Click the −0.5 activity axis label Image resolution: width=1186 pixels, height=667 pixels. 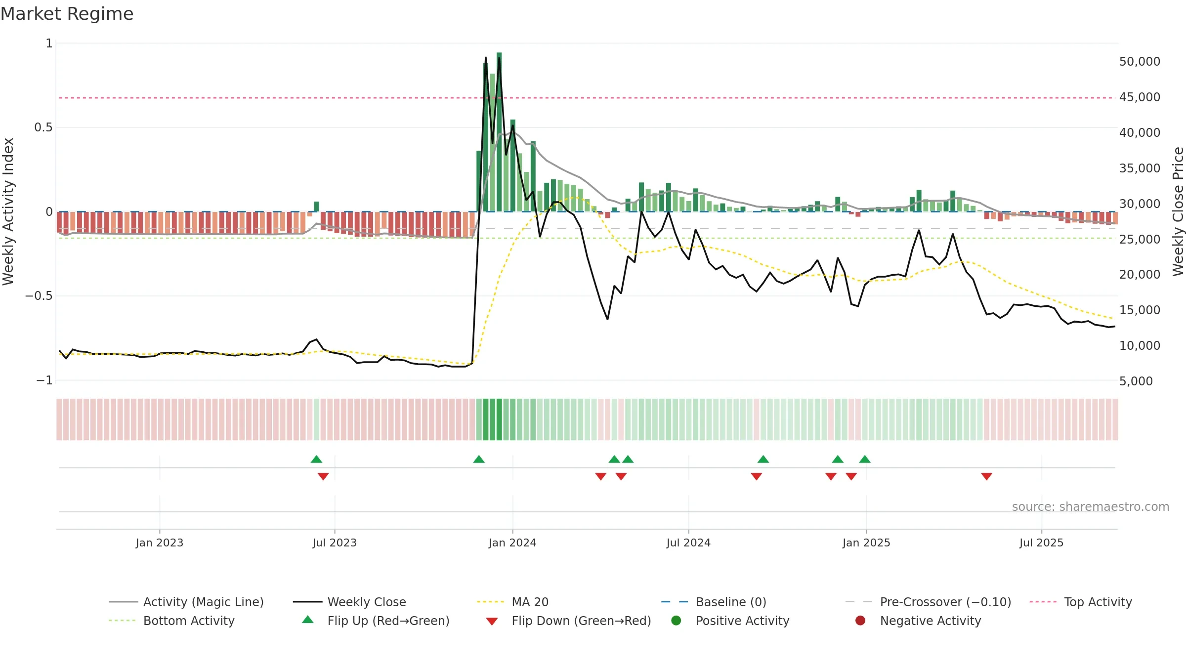click(39, 296)
